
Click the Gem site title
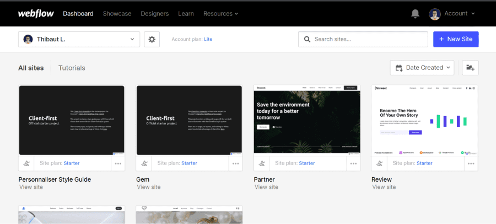(x=143, y=179)
